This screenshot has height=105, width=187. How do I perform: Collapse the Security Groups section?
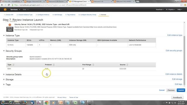(x=4, y=51)
